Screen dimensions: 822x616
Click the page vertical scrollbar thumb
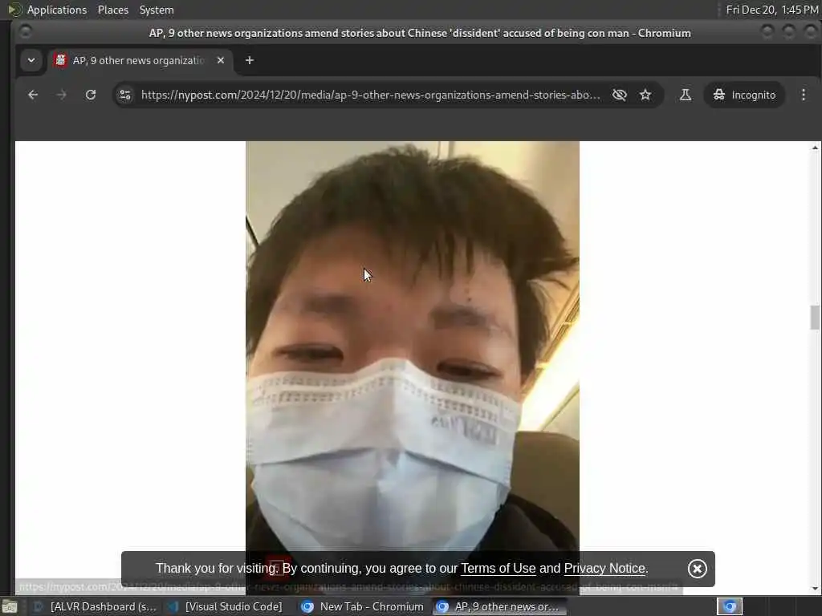coord(815,318)
